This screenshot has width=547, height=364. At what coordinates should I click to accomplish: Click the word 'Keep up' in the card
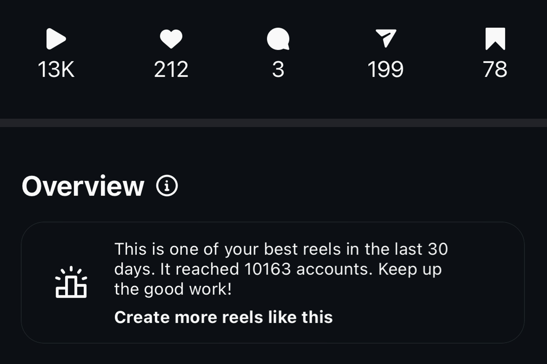(410, 269)
